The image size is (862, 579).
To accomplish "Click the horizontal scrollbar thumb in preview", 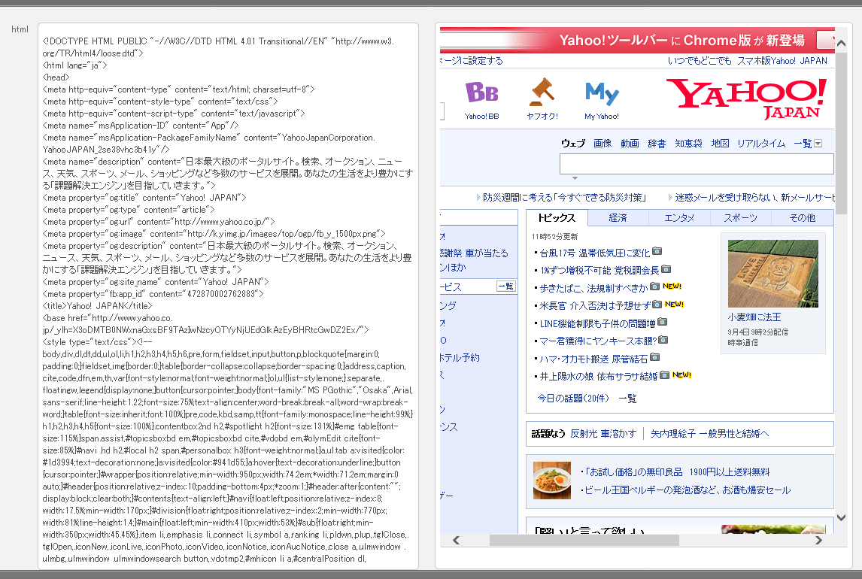I will [584, 540].
